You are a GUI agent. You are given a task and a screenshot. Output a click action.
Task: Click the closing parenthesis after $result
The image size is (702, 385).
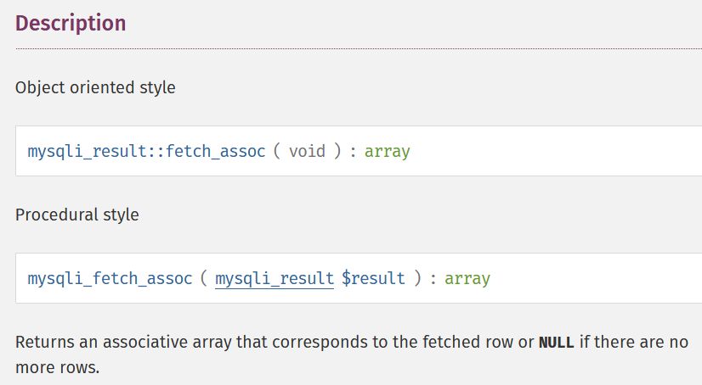click(x=417, y=278)
